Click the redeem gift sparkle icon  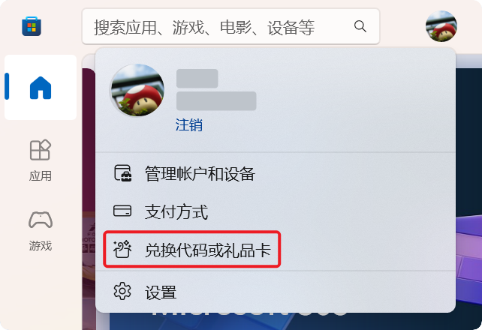122,249
